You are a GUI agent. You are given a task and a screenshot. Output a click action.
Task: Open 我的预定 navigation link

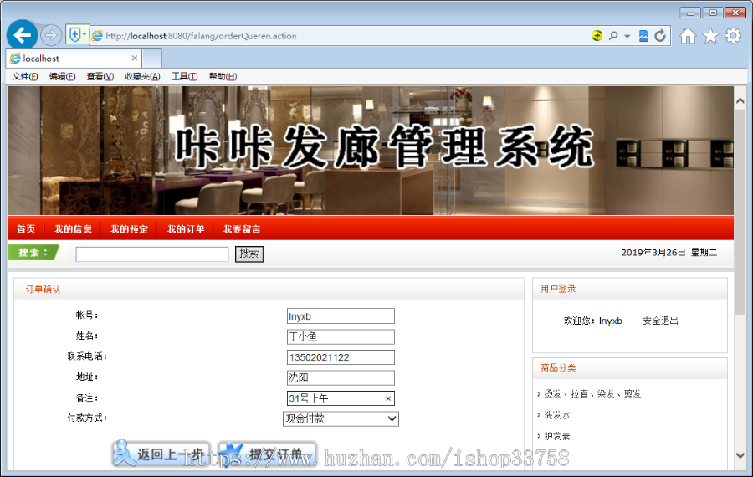coord(129,229)
